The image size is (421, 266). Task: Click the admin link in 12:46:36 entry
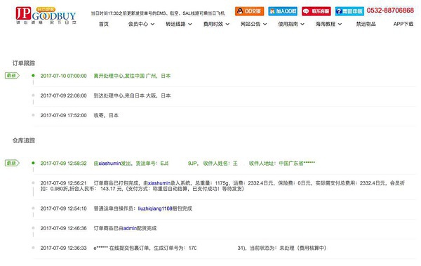(130, 228)
